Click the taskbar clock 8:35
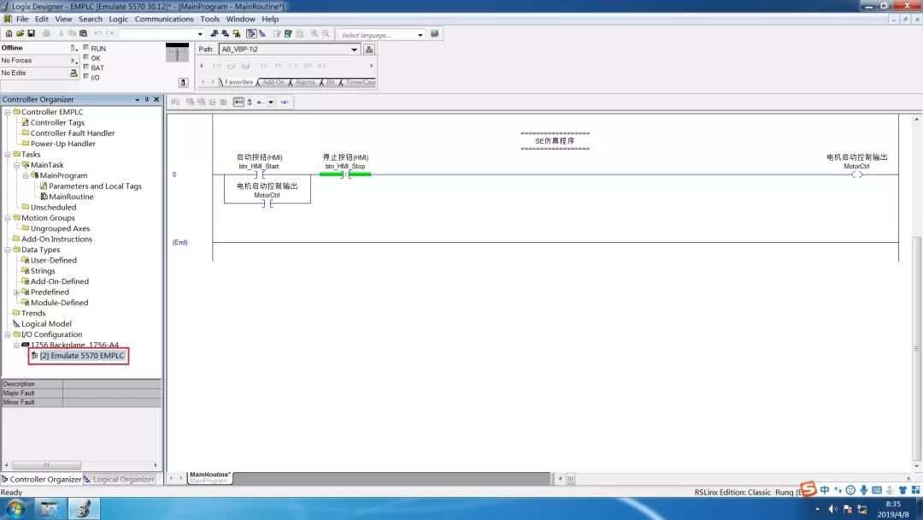 click(893, 504)
